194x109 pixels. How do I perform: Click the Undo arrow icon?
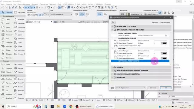coord(3,7)
